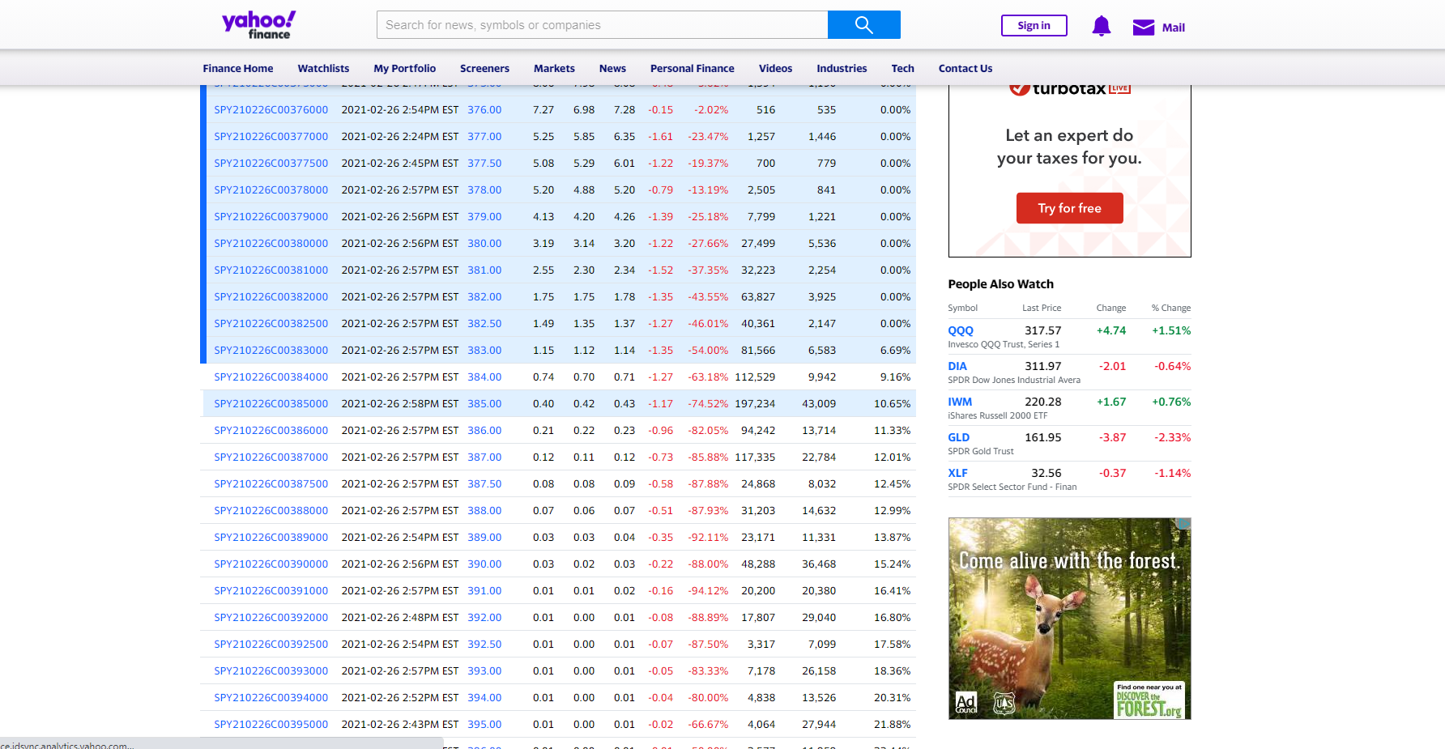Click the text SPDR Gold Trust
The width and height of the screenshot is (1445, 749).
[980, 452]
